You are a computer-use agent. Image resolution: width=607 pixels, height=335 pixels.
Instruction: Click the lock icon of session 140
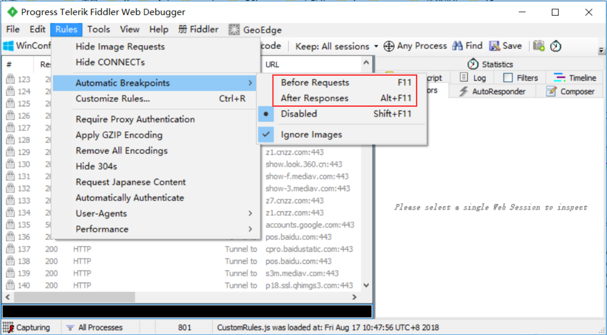click(10, 285)
